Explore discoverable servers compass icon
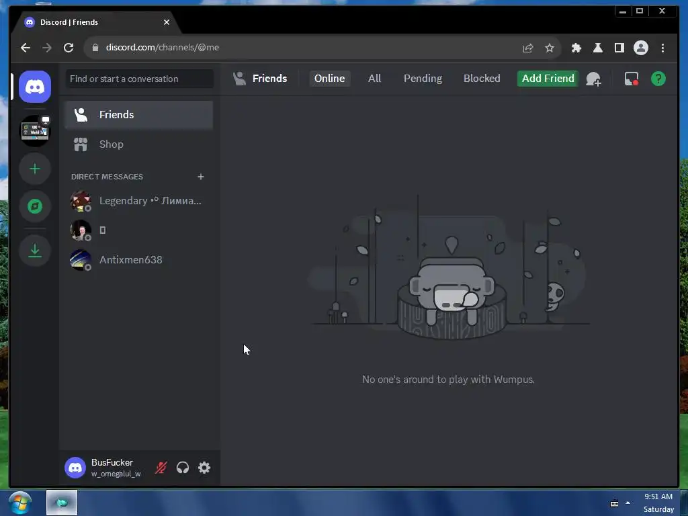Screen dimensions: 688x516 (35, 206)
